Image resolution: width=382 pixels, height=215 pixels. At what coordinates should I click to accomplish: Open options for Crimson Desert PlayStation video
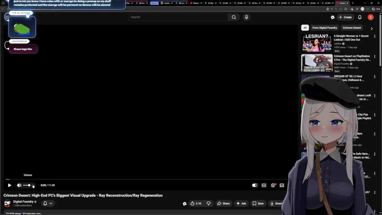point(375,56)
